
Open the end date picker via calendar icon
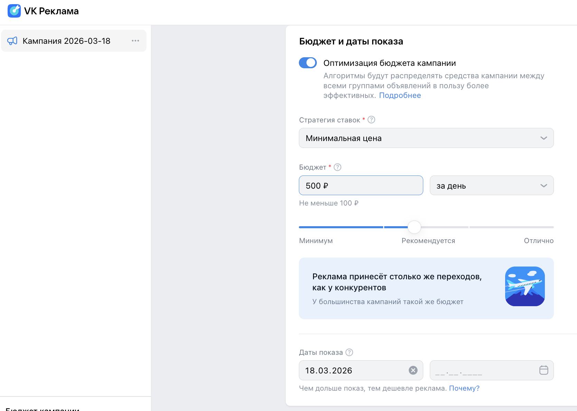(543, 370)
